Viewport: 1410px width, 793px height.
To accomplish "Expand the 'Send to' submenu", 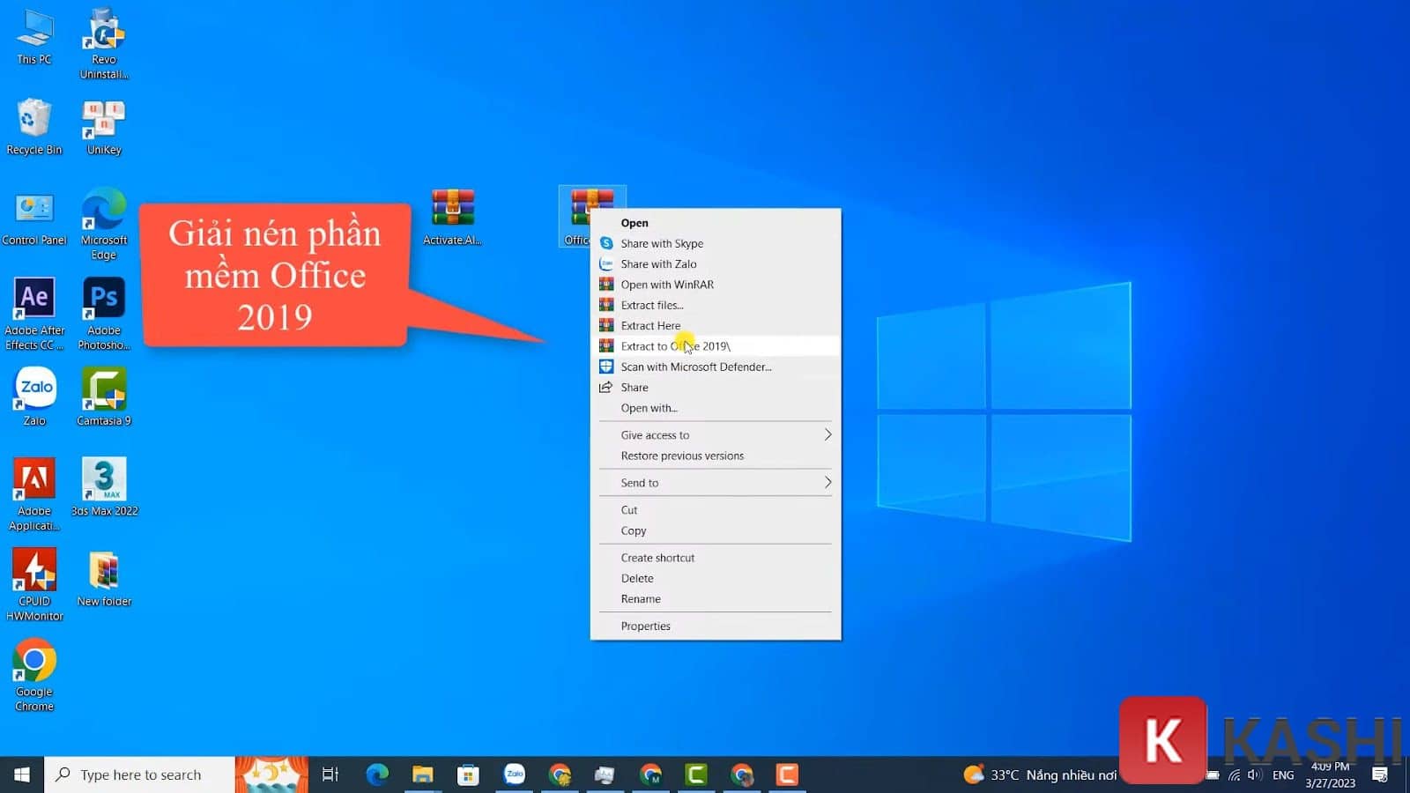I will [x=639, y=482].
